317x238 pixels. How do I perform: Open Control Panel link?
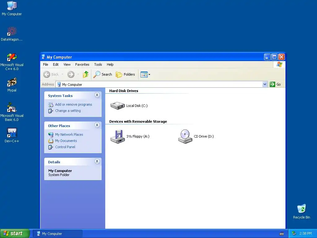[65, 147]
